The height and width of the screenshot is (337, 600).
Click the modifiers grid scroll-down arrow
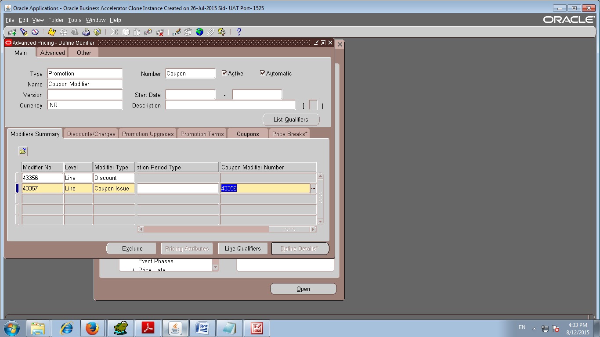click(321, 222)
